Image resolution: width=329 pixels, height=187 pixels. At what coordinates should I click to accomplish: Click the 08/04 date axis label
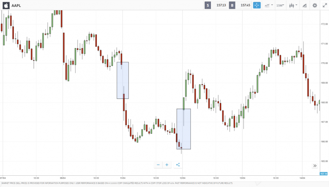tap(63, 178)
